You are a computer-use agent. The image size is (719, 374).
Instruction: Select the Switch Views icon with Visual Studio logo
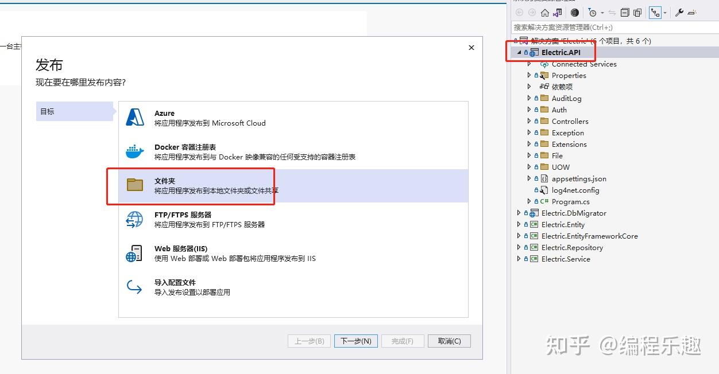[x=558, y=12]
